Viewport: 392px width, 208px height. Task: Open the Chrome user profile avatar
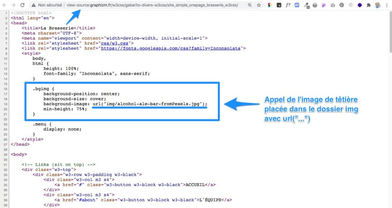(x=378, y=5)
